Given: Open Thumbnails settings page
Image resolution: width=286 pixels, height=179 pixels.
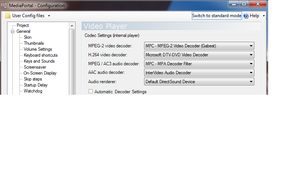Looking at the screenshot, I should 34,43.
